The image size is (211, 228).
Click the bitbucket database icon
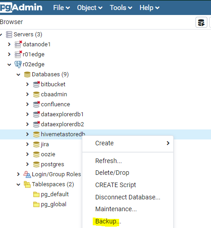[x=36, y=84]
